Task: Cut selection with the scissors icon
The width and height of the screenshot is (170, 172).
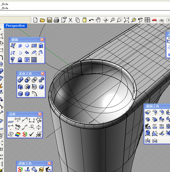Action: [x=70, y=20]
